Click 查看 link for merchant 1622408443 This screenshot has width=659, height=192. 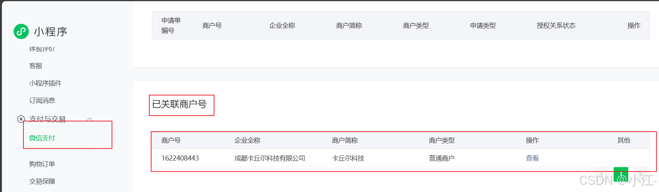click(x=532, y=158)
